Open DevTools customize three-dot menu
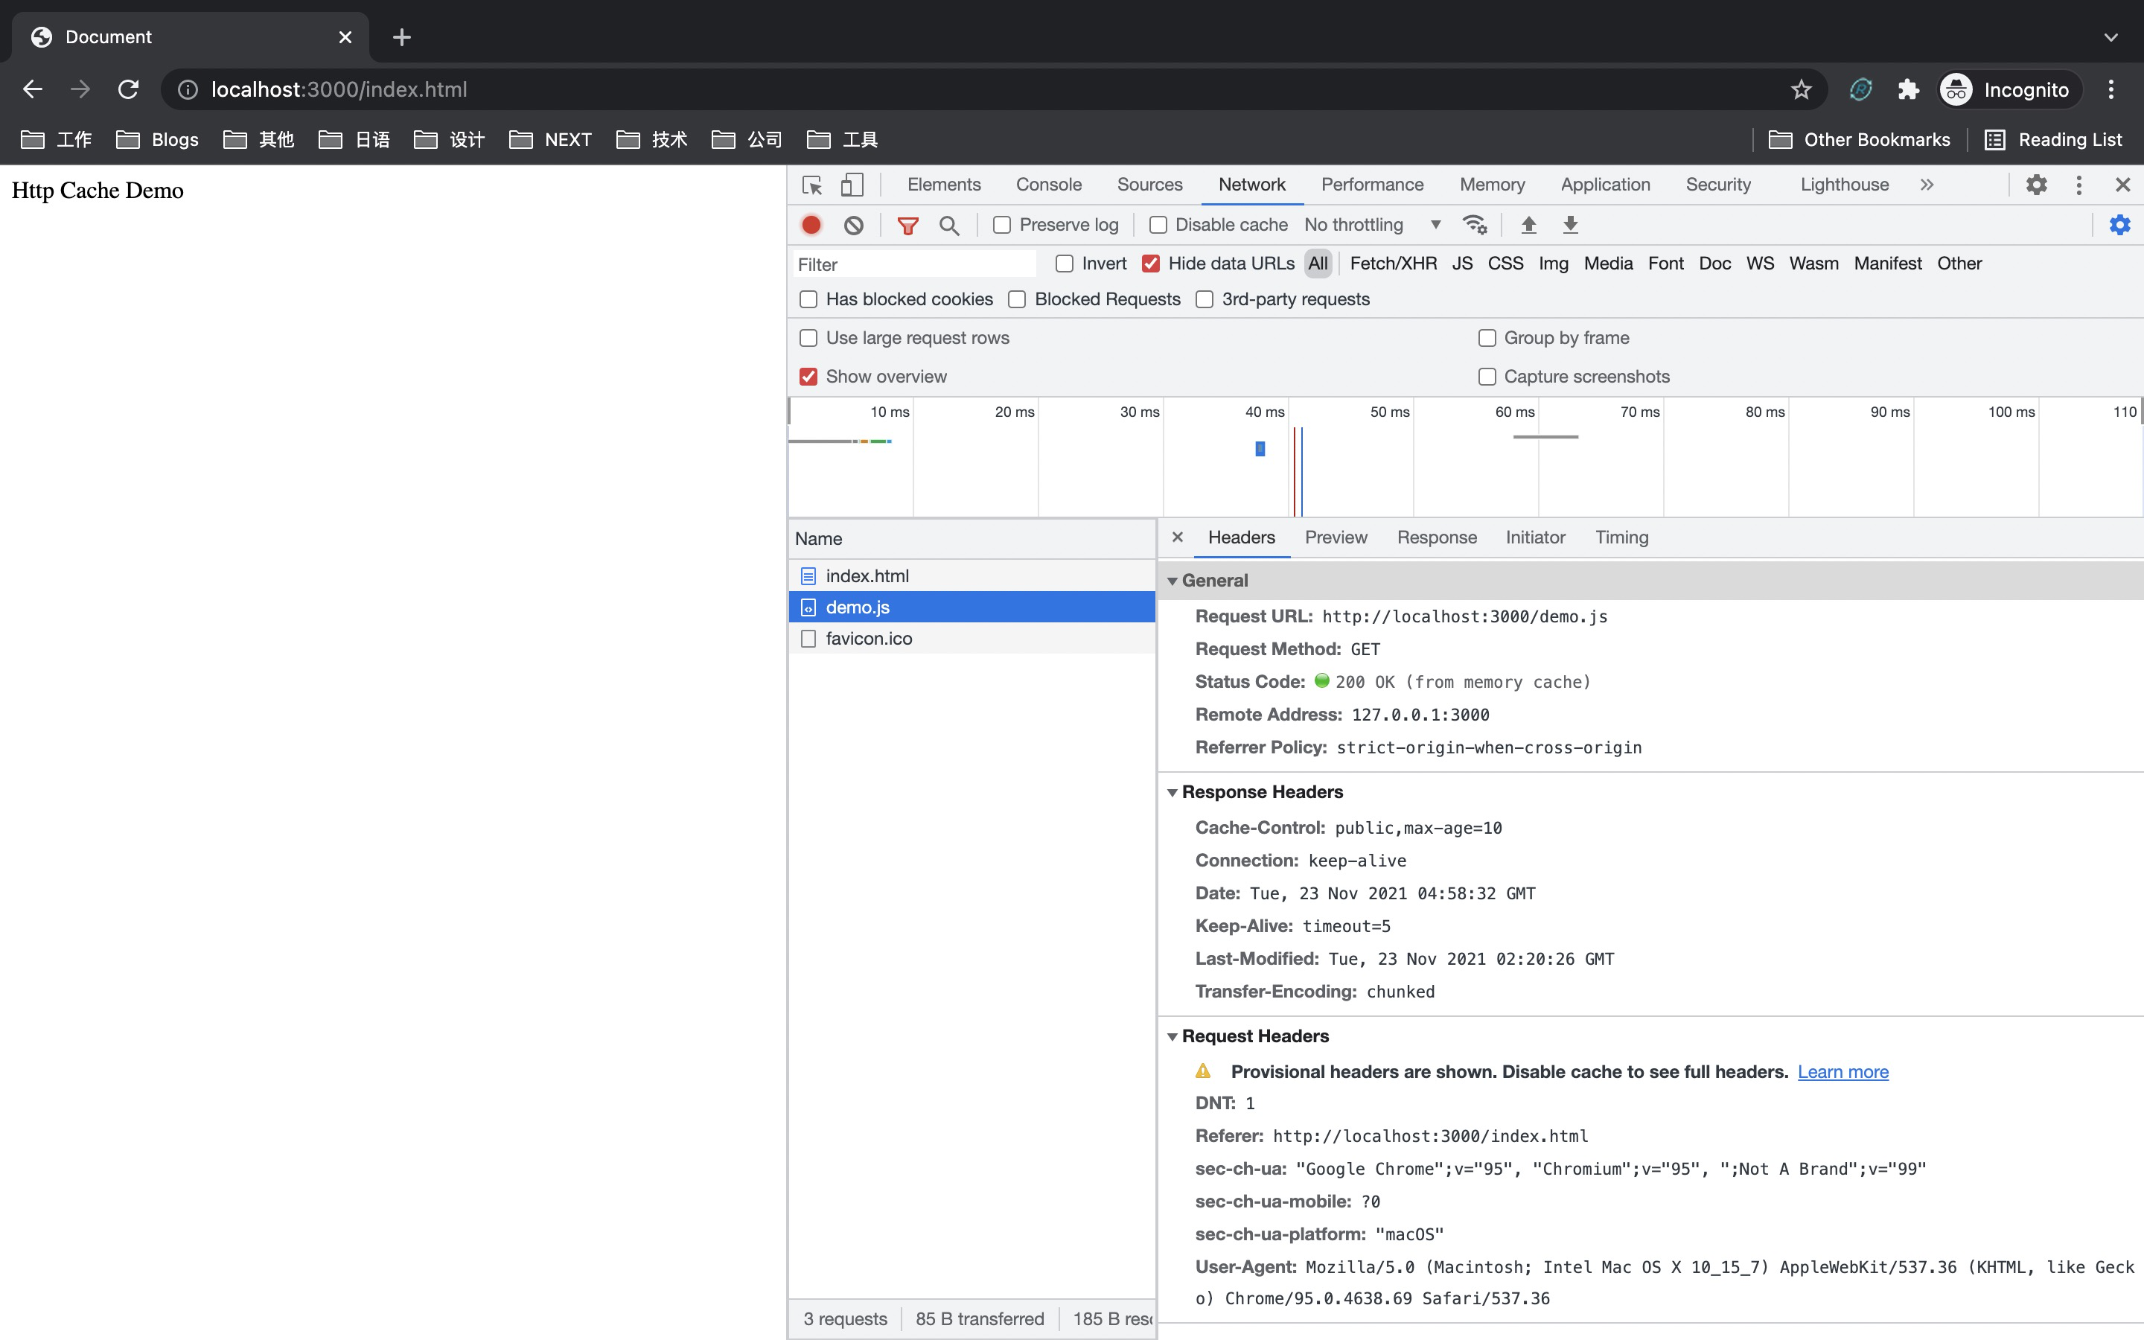The width and height of the screenshot is (2144, 1340). click(x=2078, y=185)
